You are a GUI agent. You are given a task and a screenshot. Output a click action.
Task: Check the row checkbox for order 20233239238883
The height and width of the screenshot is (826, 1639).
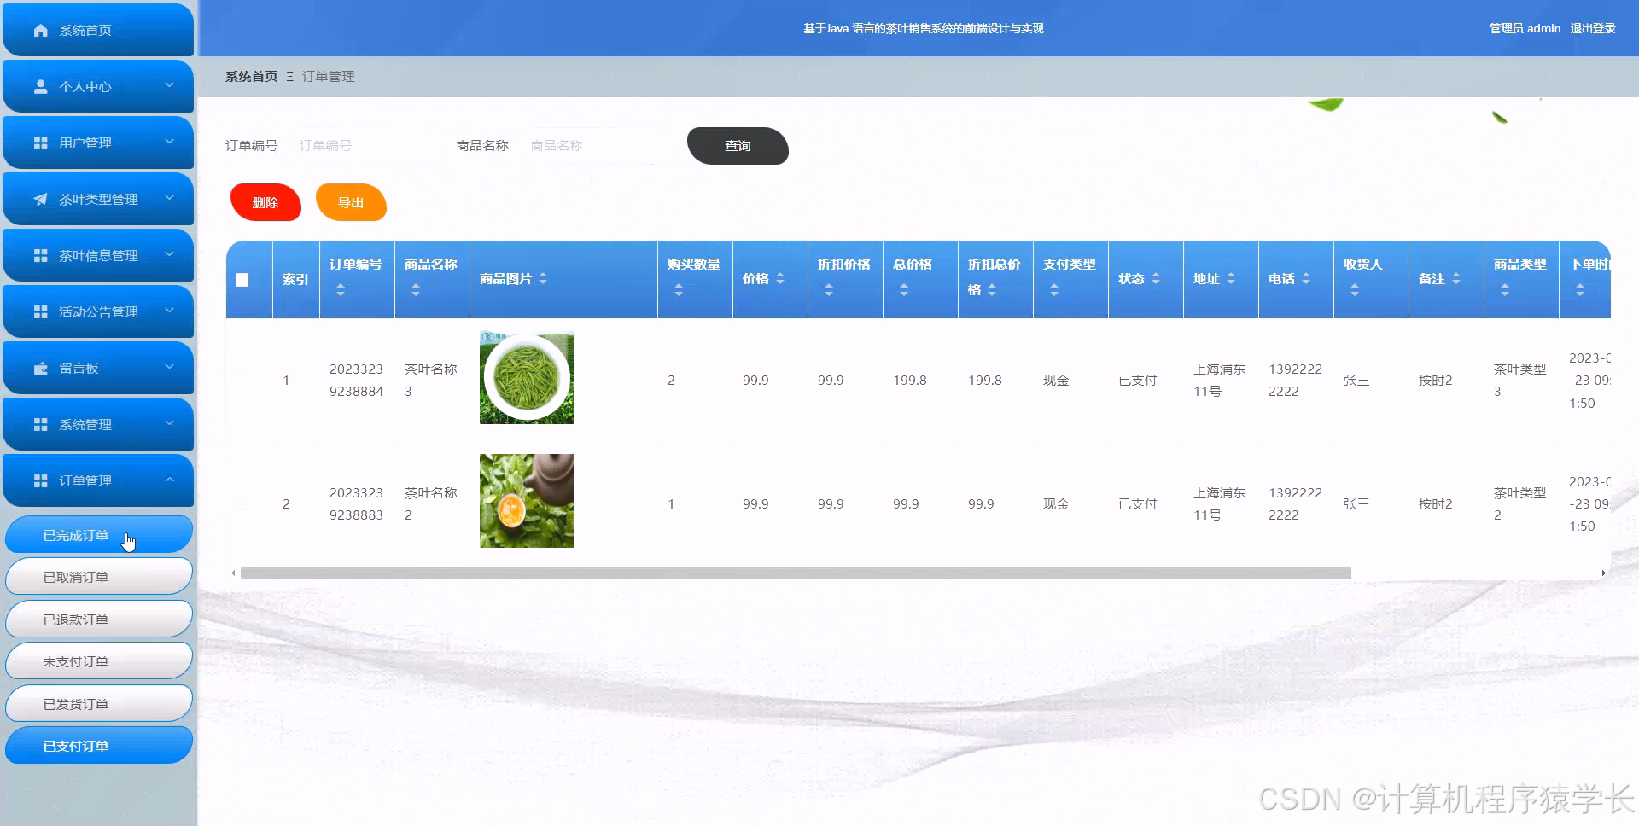242,504
